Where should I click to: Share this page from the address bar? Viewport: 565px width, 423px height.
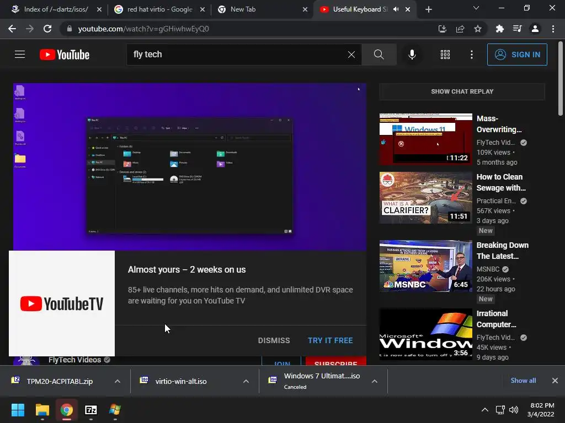click(460, 29)
